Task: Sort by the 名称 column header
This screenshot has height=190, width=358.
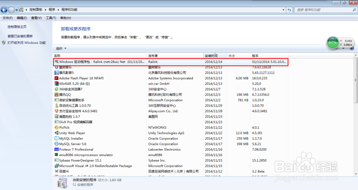Action: pyautogui.click(x=100, y=56)
